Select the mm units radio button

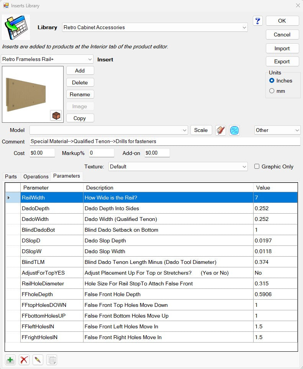272,91
